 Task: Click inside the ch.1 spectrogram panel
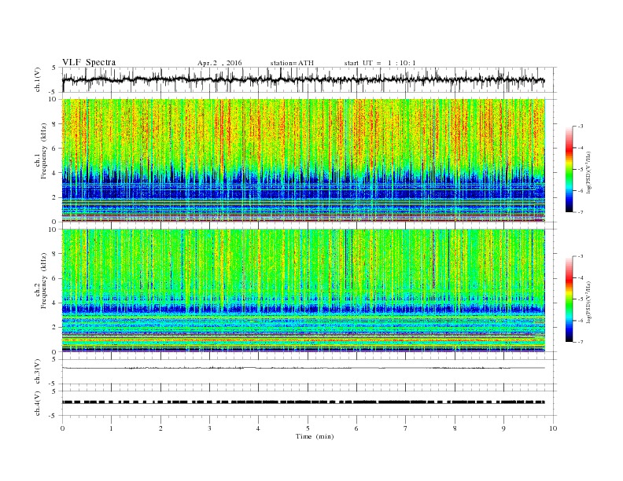click(x=303, y=160)
